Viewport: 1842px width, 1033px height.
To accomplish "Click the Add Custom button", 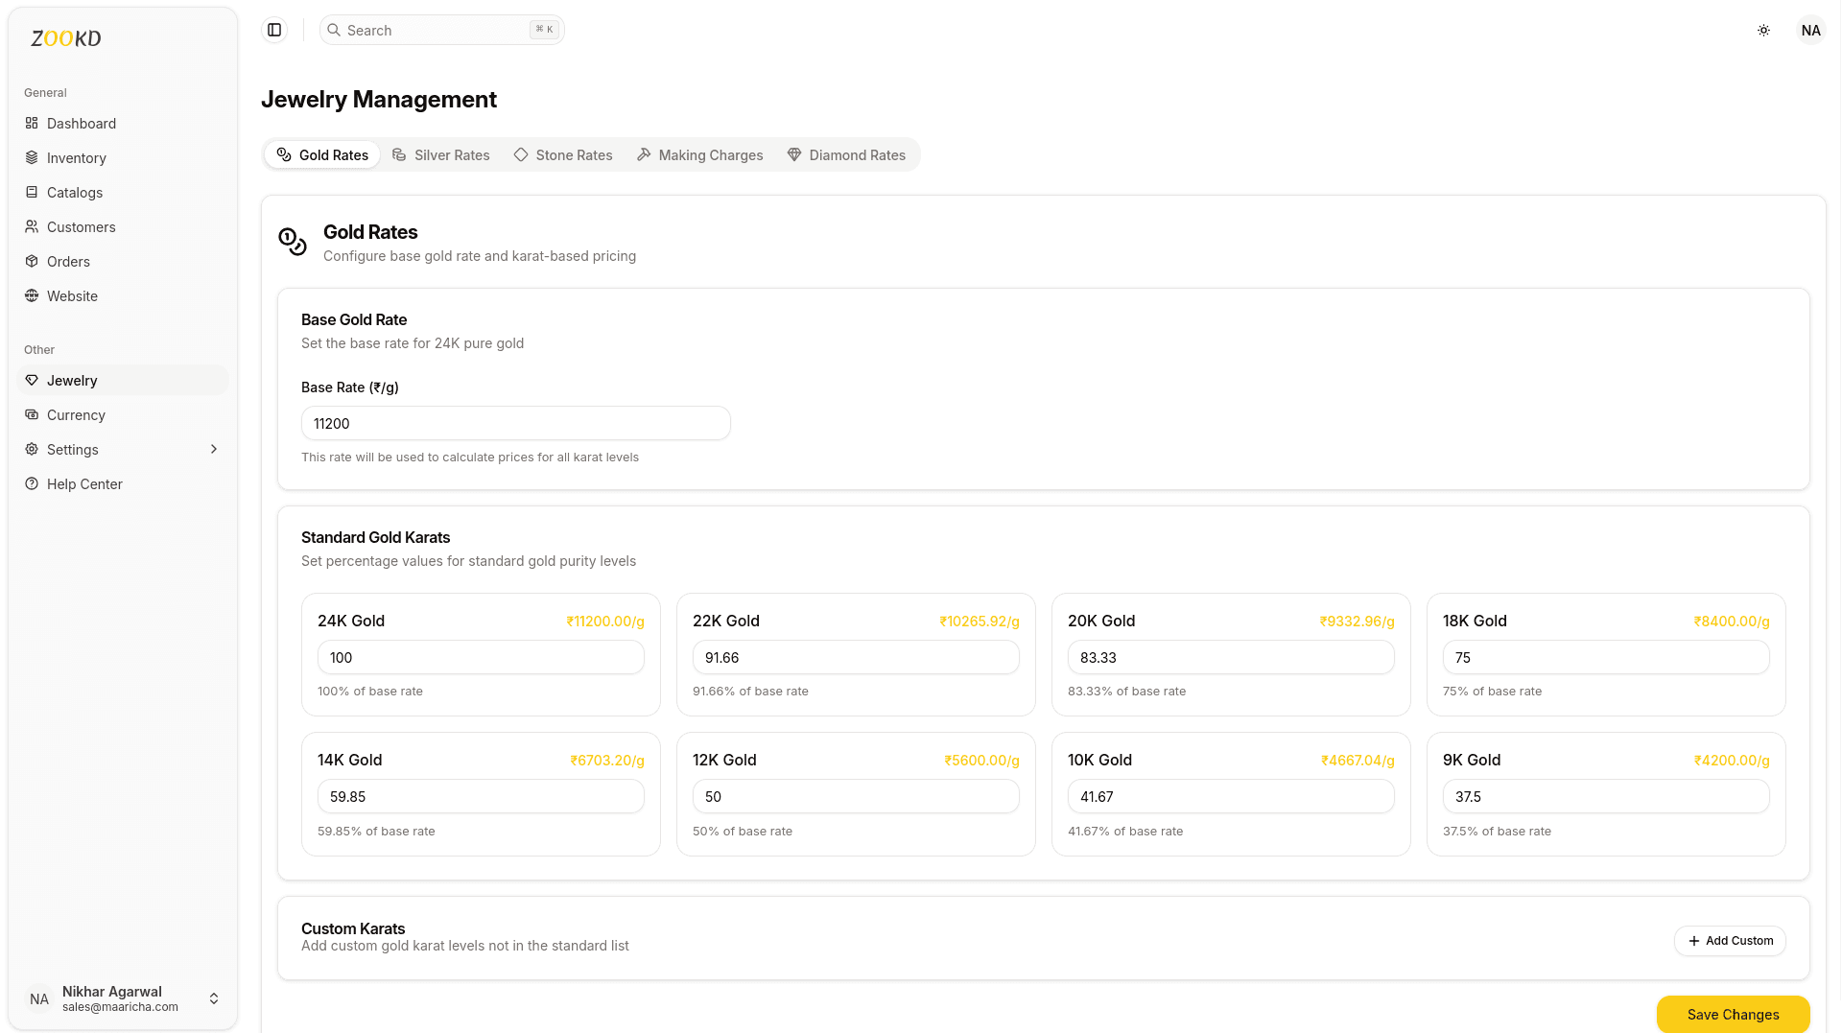I will click(1730, 941).
